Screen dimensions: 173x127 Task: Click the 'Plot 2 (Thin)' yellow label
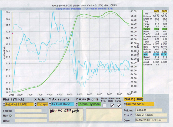(133, 99)
